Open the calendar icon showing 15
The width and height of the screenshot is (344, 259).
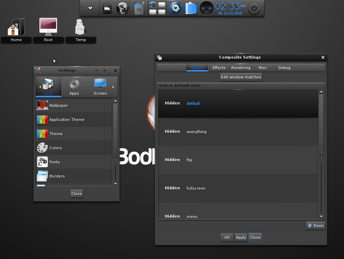[x=139, y=8]
